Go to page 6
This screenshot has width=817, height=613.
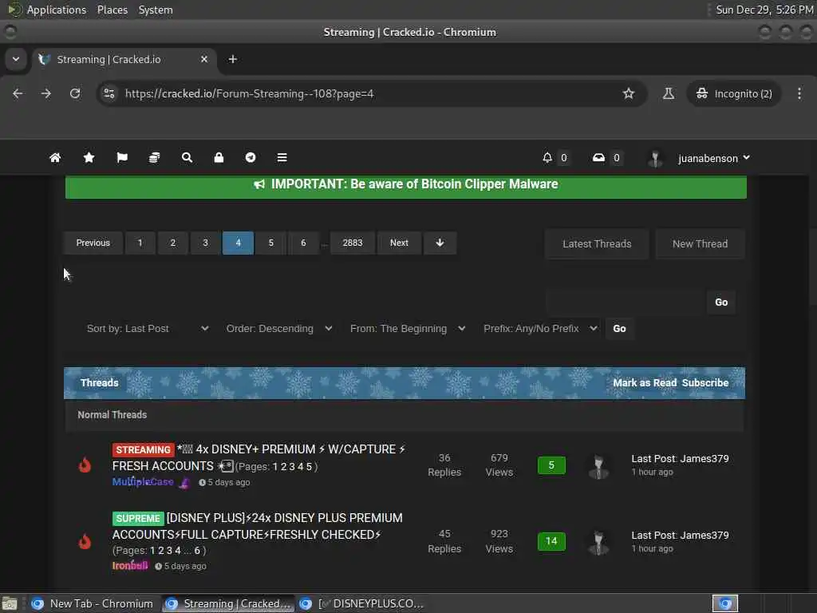(303, 243)
